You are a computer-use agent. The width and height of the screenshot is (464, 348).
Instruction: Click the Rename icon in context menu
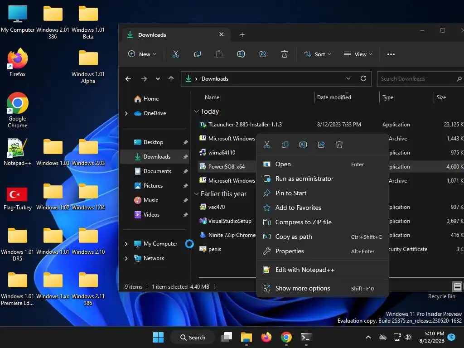click(303, 145)
